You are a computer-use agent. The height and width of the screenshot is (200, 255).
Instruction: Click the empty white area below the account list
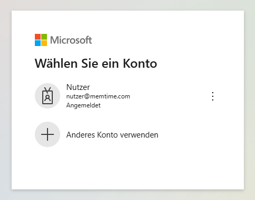[128, 168]
